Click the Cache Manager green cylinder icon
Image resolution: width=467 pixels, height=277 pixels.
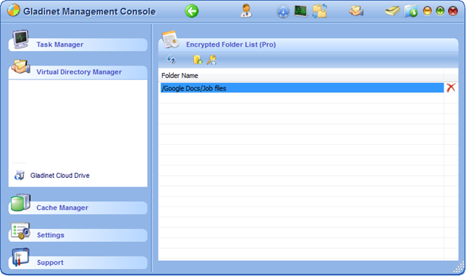point(20,203)
